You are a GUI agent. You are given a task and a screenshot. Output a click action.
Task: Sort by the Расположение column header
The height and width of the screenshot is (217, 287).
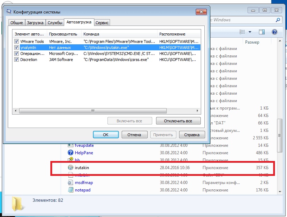point(179,34)
